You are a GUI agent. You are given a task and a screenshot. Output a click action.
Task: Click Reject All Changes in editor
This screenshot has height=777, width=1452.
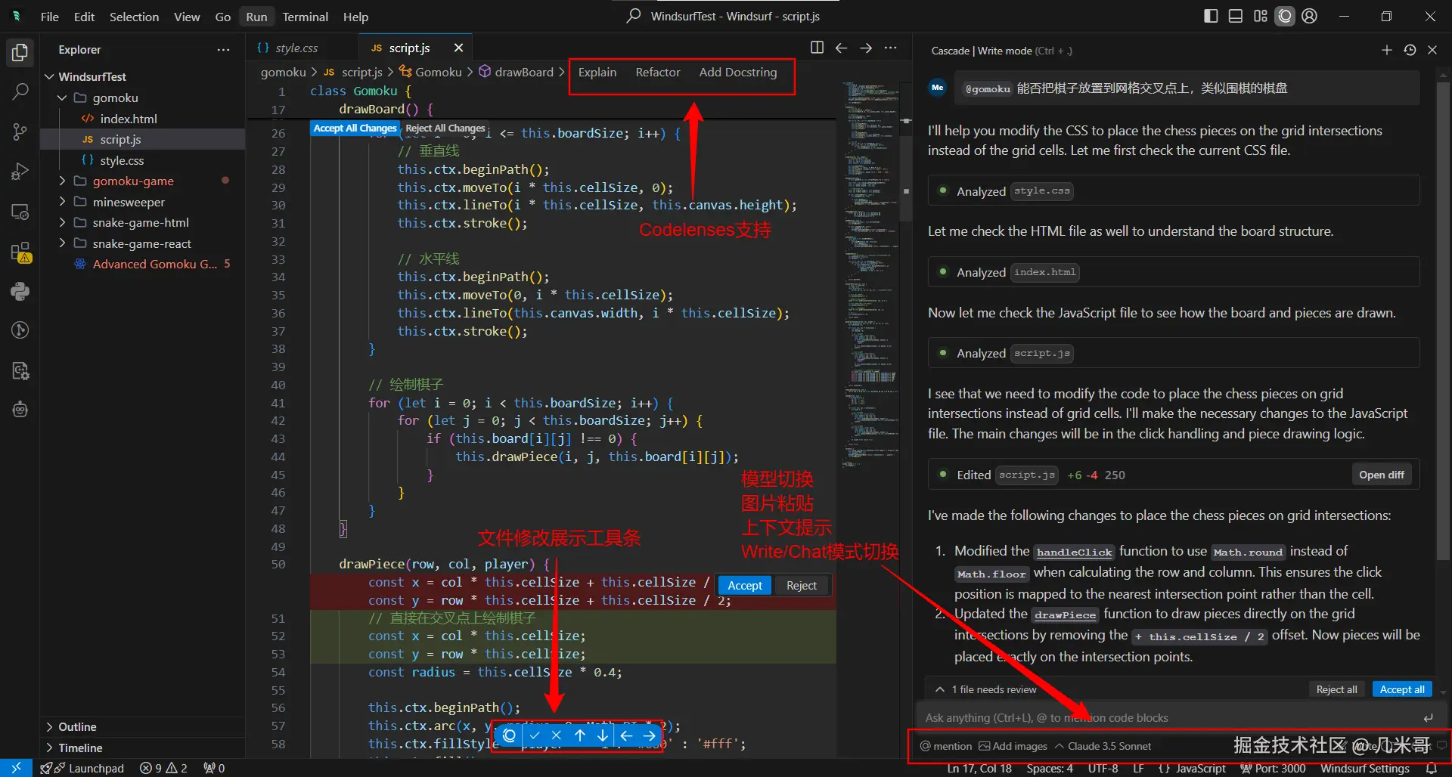pos(445,128)
